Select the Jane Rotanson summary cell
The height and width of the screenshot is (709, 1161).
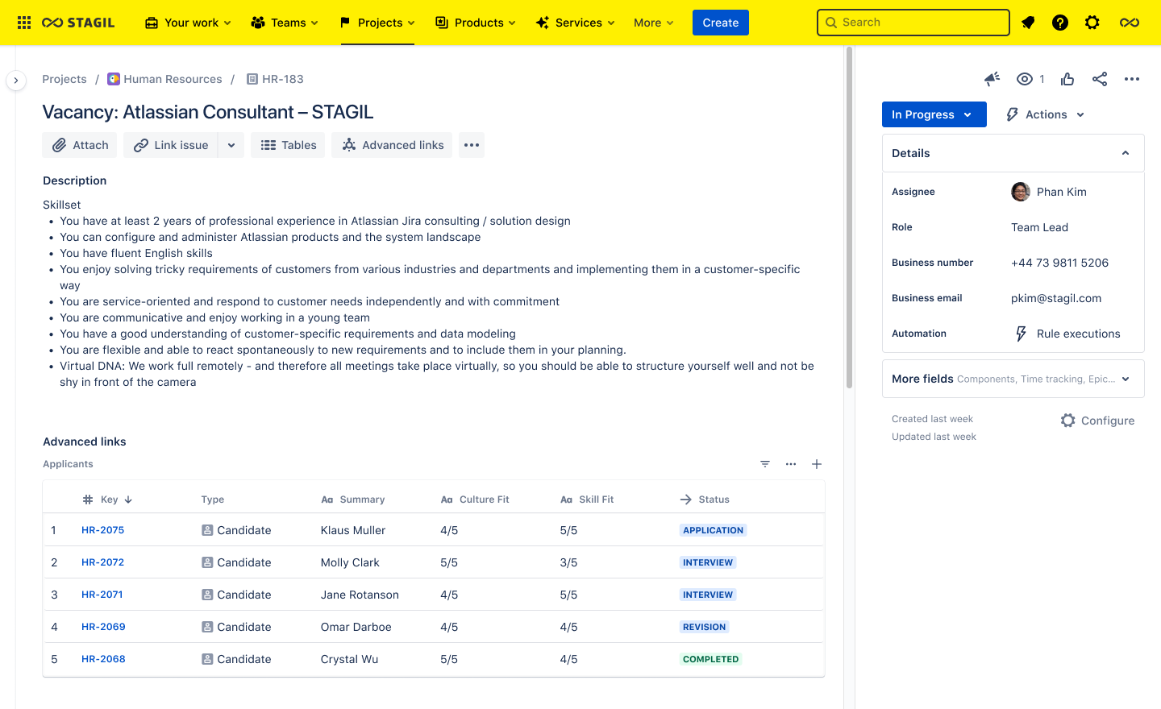(x=360, y=595)
